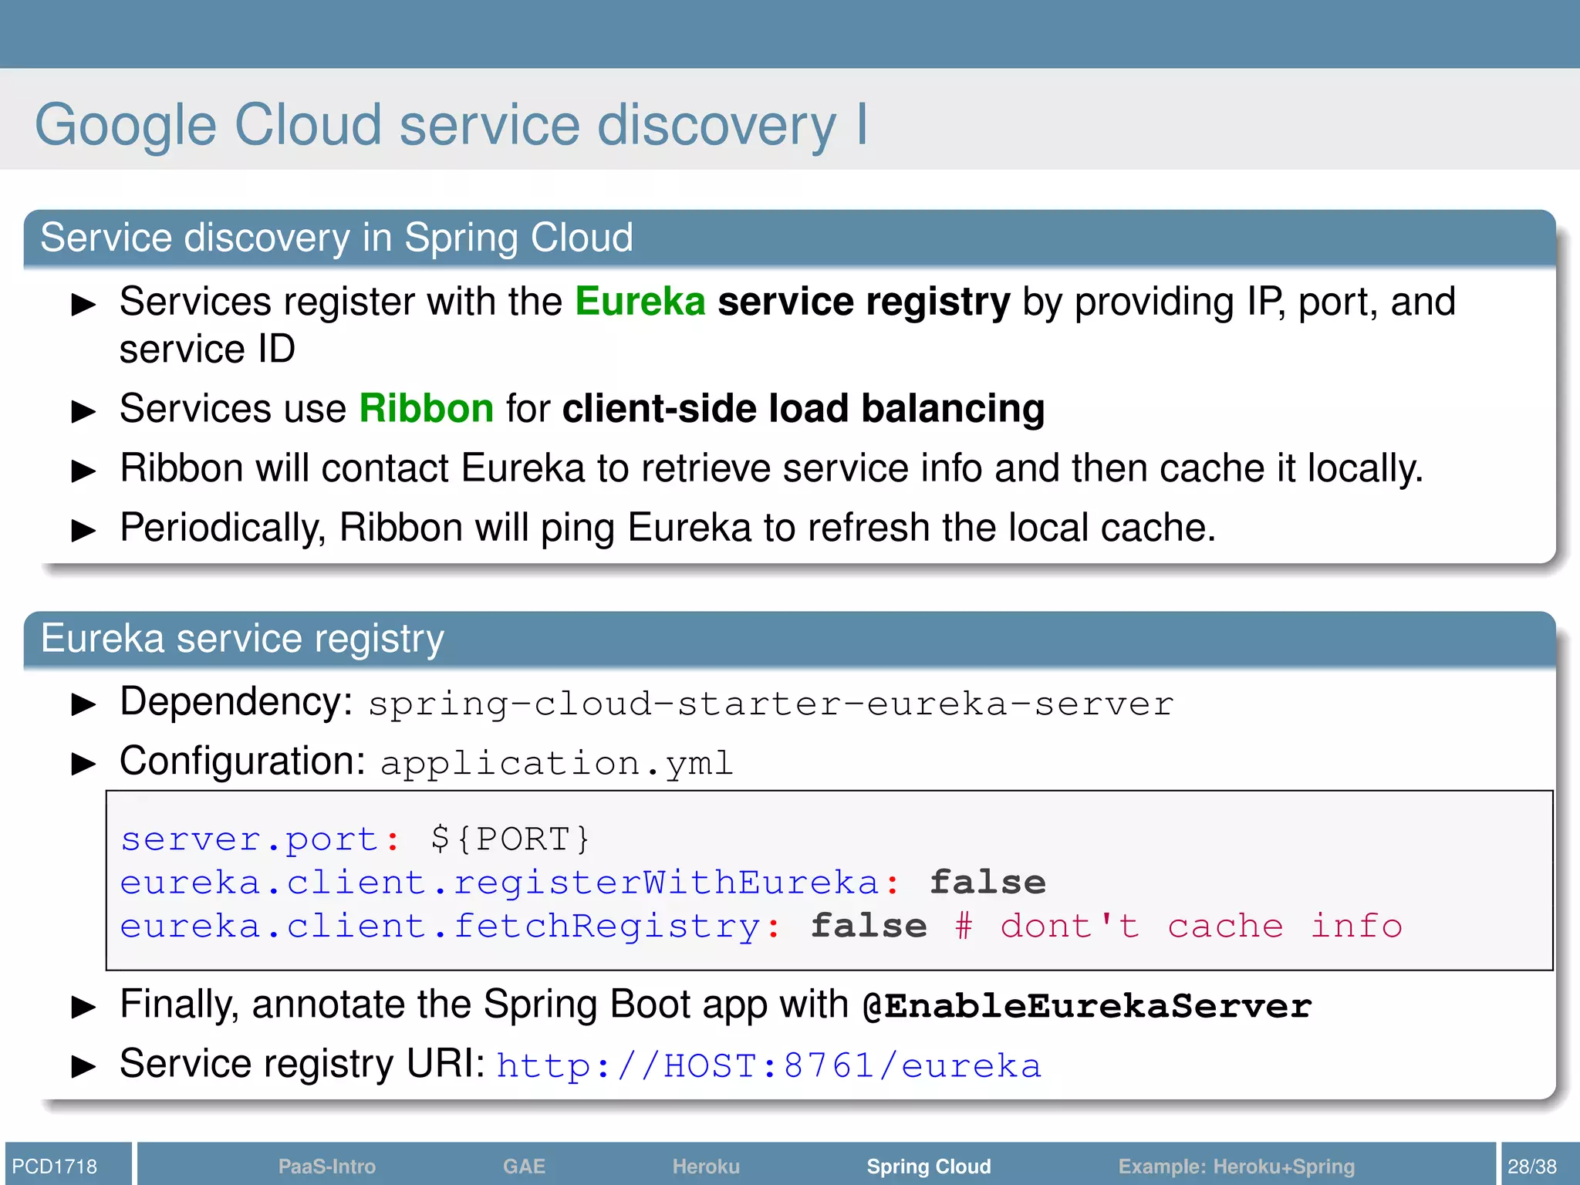Click 'Service discovery in Spring Cloud' block header

789,238
